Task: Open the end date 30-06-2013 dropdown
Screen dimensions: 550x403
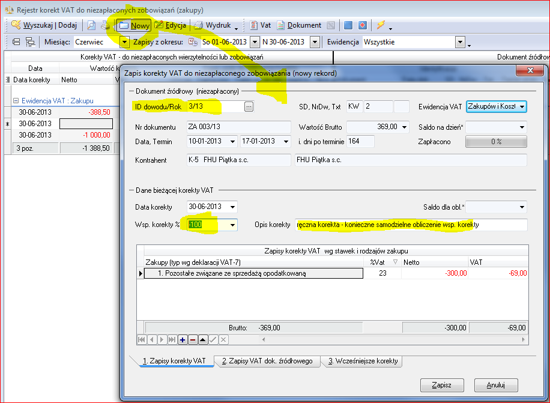Action: click(315, 43)
